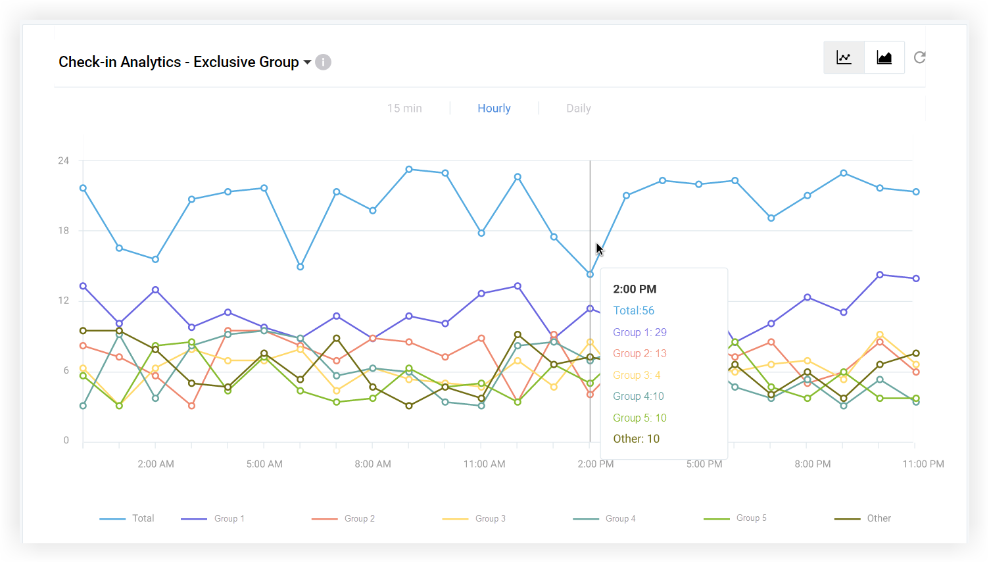Switch to area chart view
Image resolution: width=989 pixels, height=563 pixels.
pos(884,58)
